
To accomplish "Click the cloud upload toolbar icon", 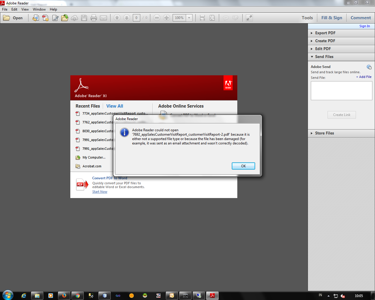I will 74,18.
